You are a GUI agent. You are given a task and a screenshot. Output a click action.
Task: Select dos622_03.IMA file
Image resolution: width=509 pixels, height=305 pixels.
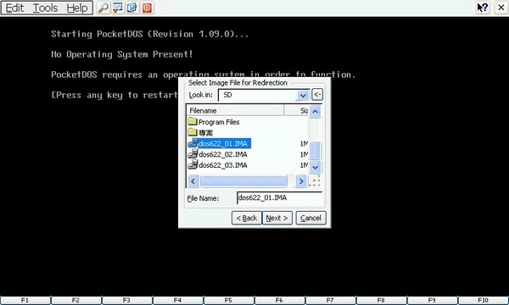(x=222, y=165)
